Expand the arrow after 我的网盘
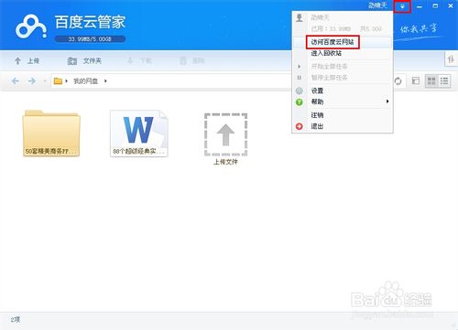The width and height of the screenshot is (458, 330). (x=105, y=81)
